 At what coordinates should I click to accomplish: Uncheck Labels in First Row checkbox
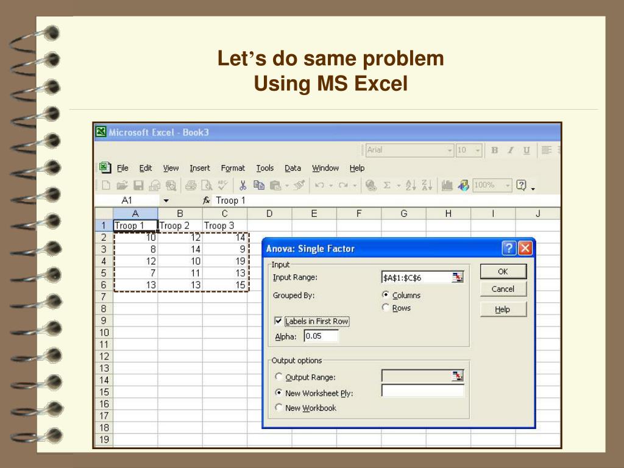click(x=278, y=321)
